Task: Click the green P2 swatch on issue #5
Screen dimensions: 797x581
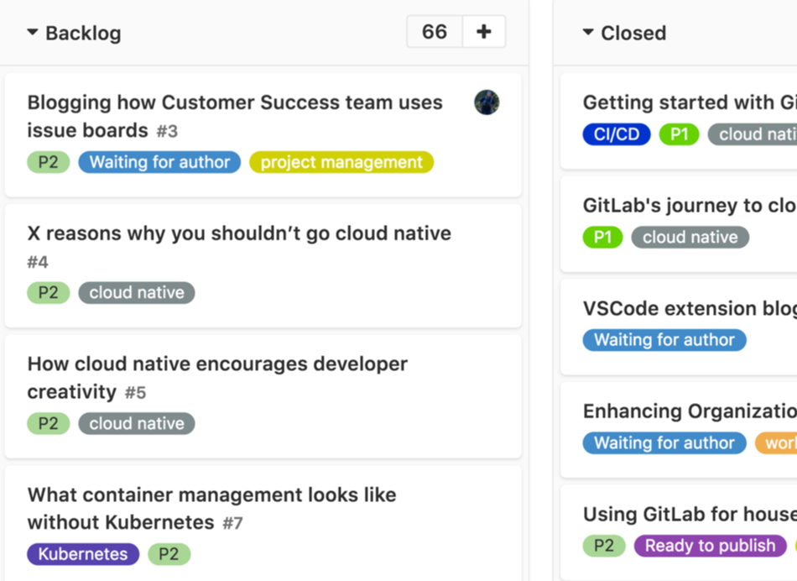Action: 48,423
